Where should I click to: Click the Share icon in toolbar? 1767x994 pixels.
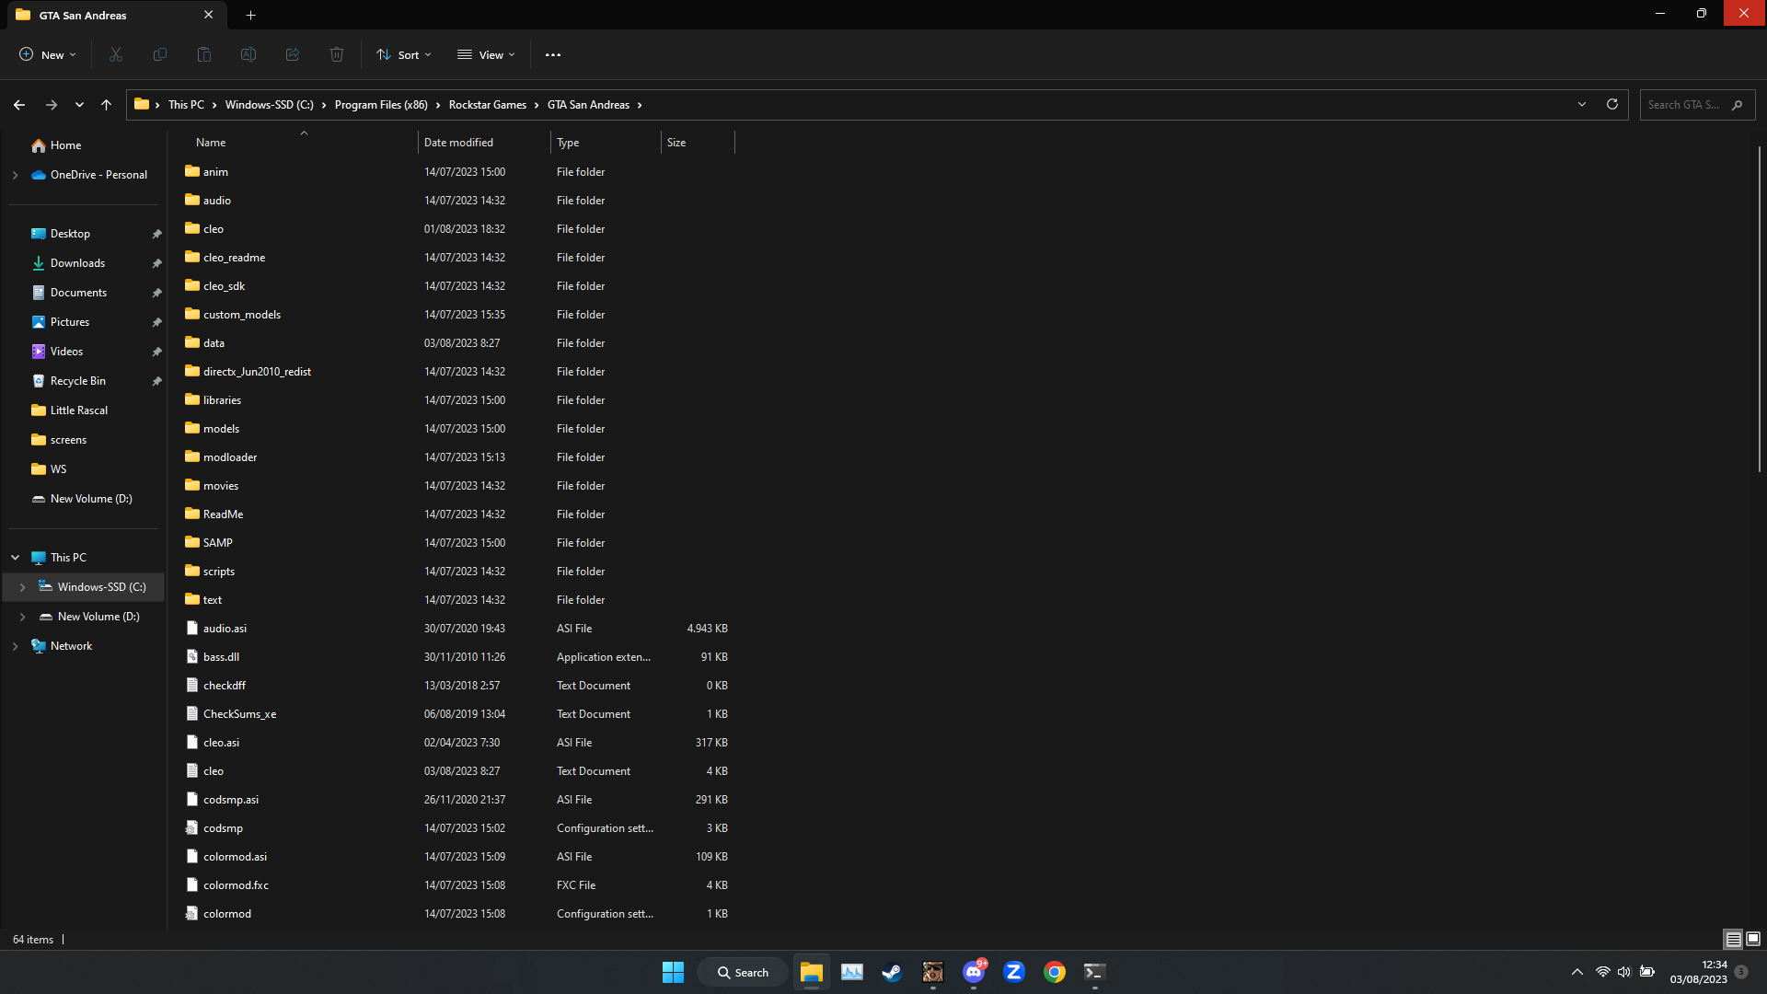[293, 55]
